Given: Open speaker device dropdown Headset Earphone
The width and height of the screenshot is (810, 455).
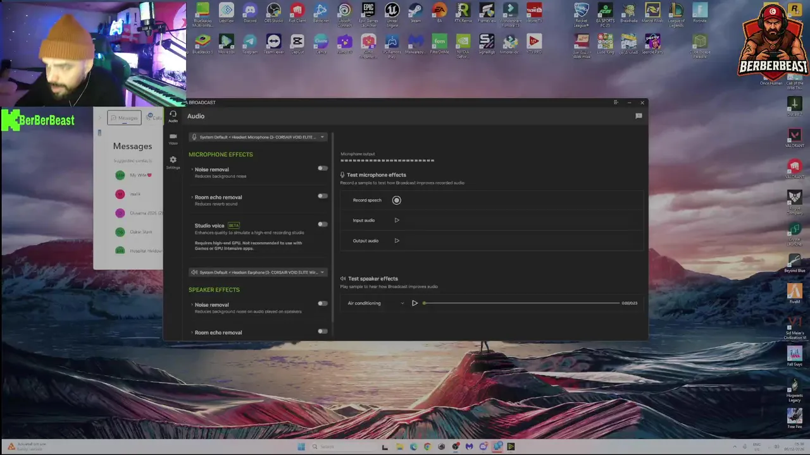Looking at the screenshot, I should (x=258, y=272).
